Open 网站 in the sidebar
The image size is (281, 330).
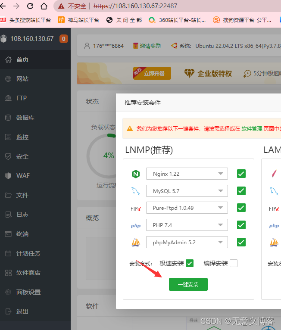point(35,79)
